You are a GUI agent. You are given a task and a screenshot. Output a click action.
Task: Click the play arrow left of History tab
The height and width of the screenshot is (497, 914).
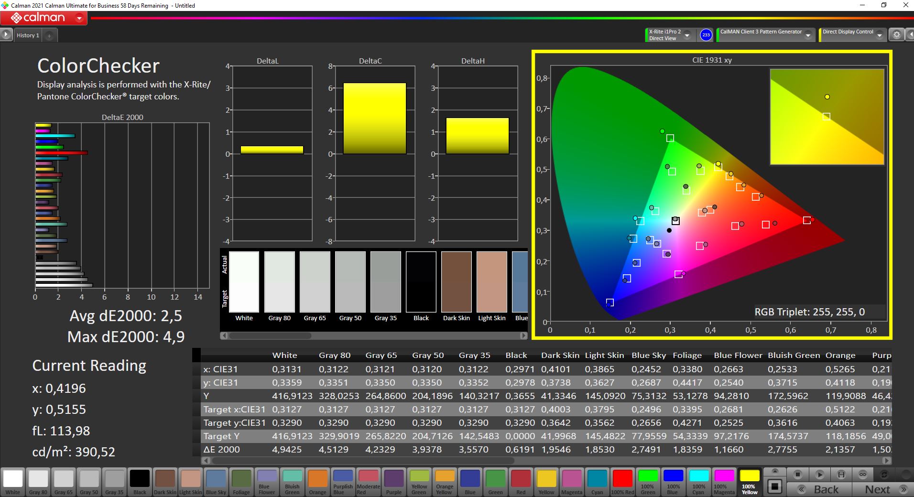(x=6, y=35)
